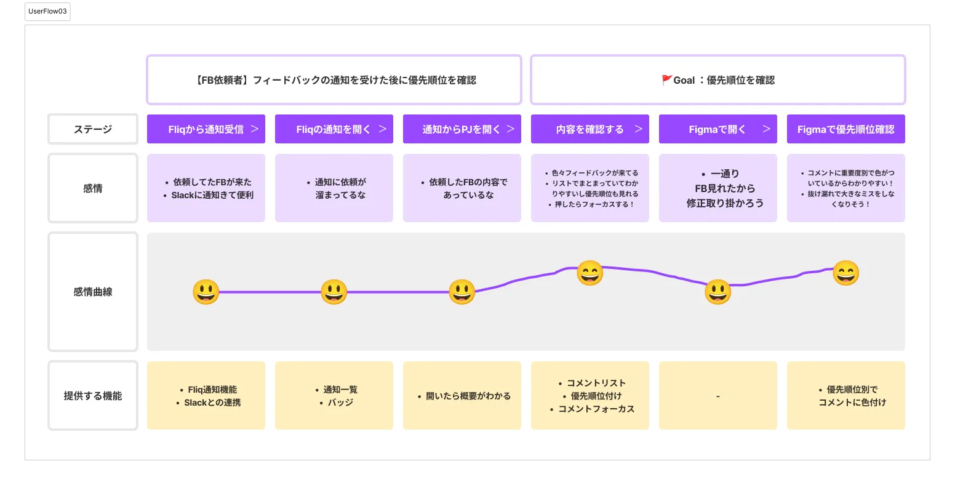Select the Slackとの連携 bullet
955x485 pixels.
[208, 403]
